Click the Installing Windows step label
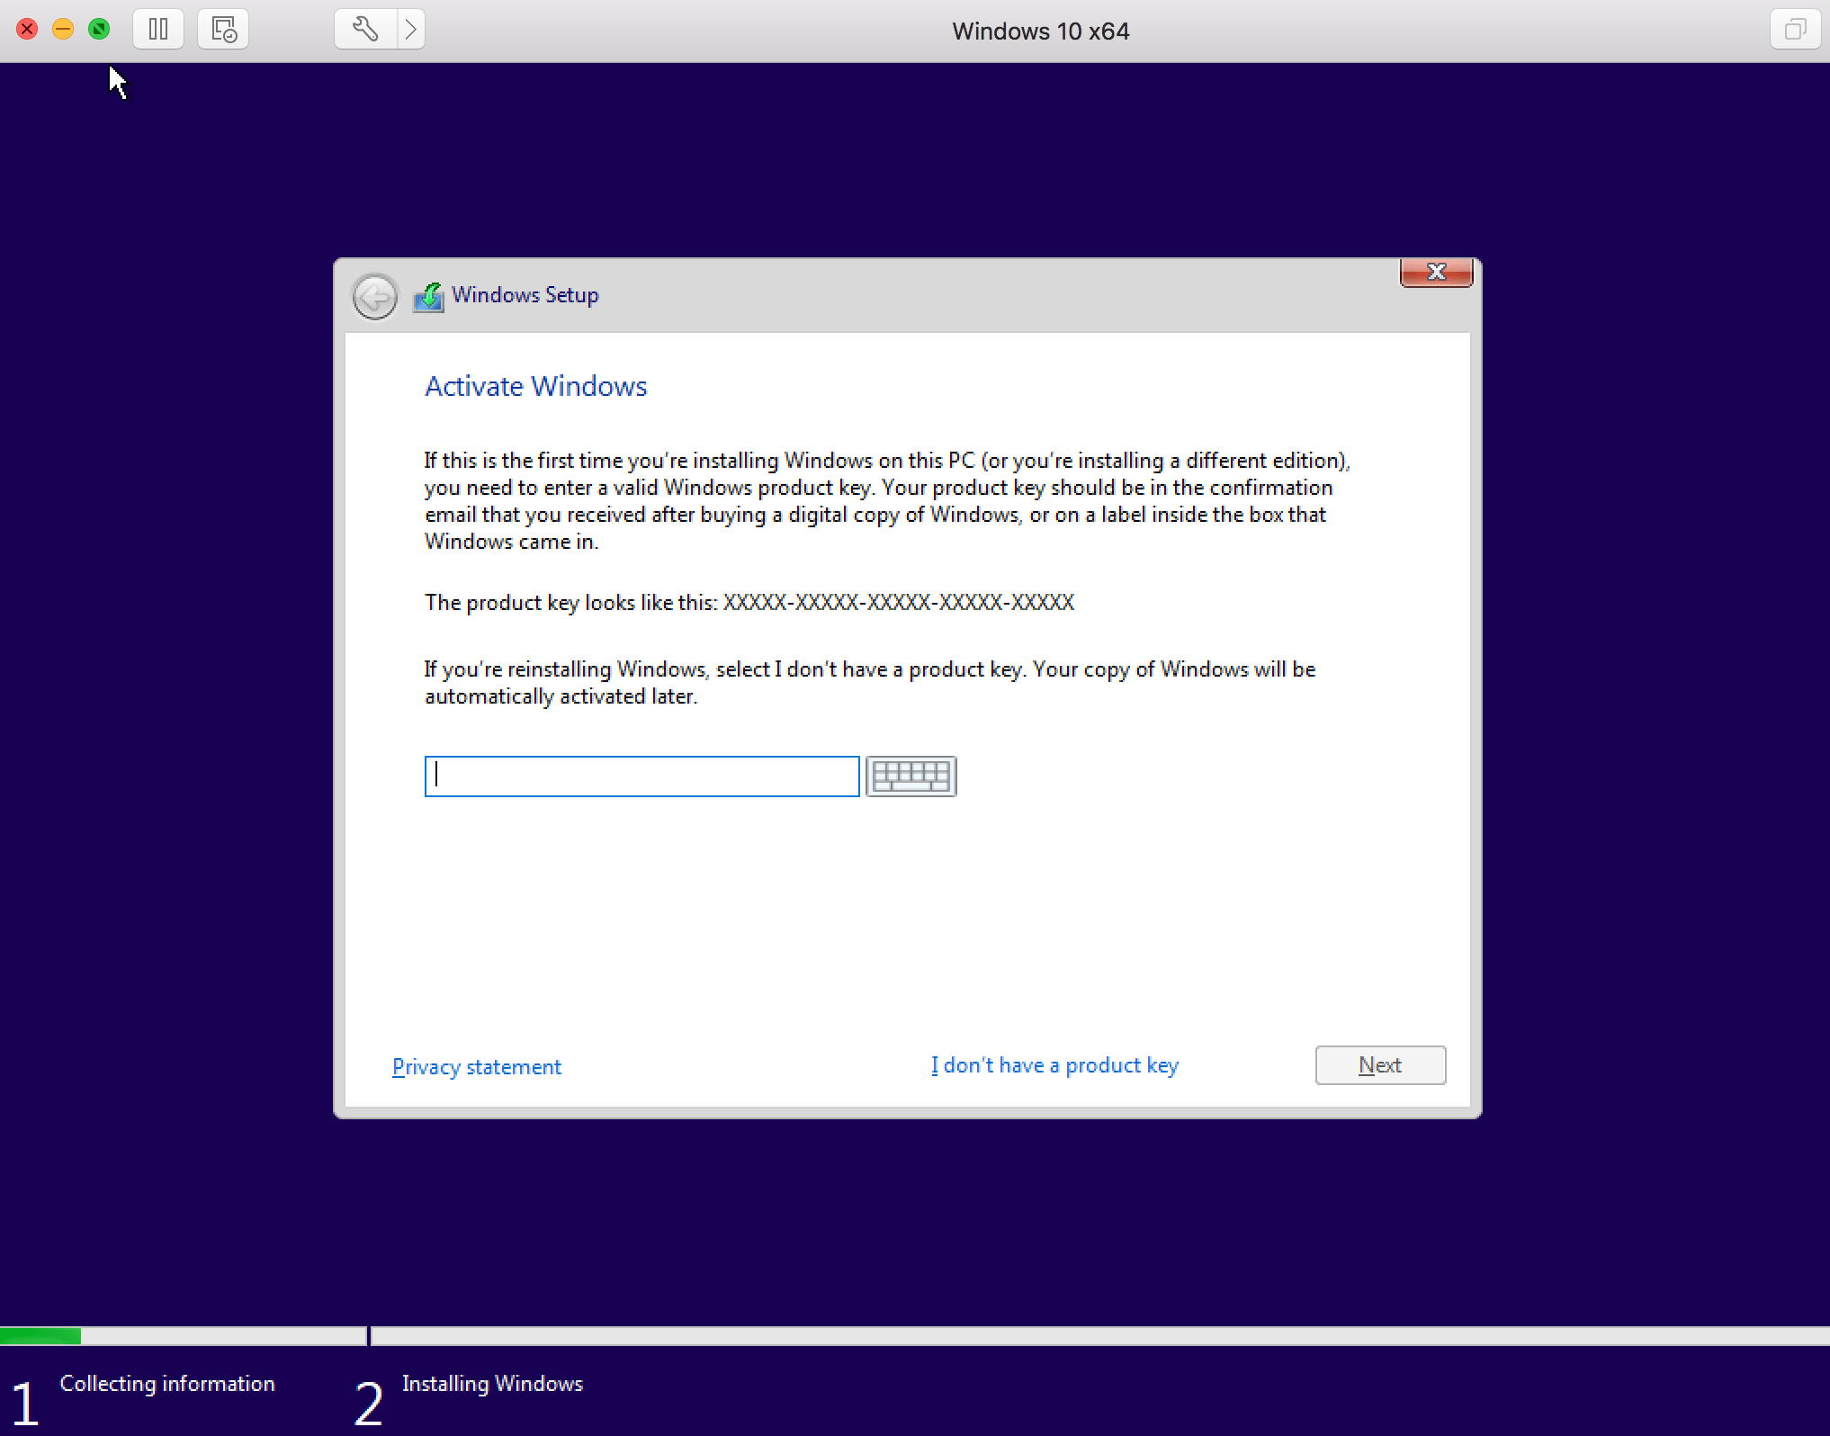Viewport: 1830px width, 1436px height. coord(492,1384)
